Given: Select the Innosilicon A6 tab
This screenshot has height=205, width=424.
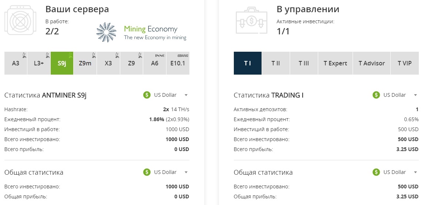Looking at the screenshot, I should [x=155, y=63].
